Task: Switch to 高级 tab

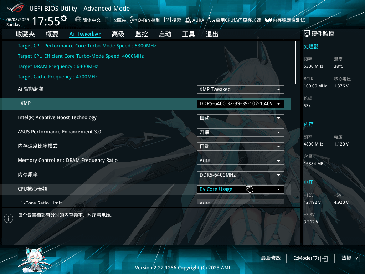Action: pos(118,34)
